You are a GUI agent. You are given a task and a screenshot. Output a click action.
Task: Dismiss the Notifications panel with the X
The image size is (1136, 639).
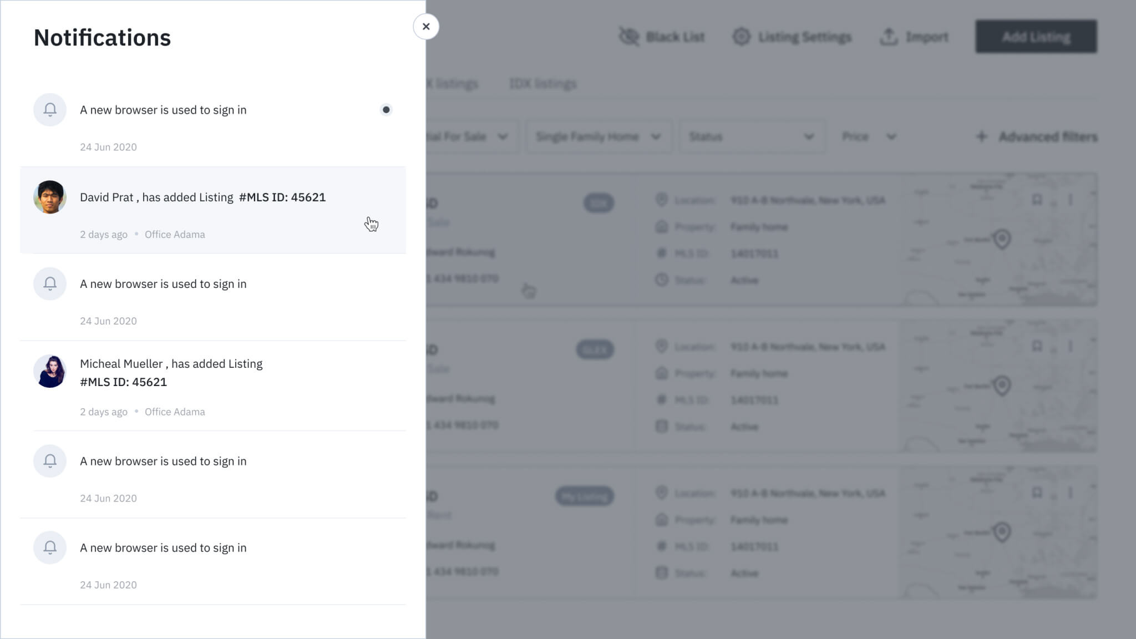tap(425, 27)
